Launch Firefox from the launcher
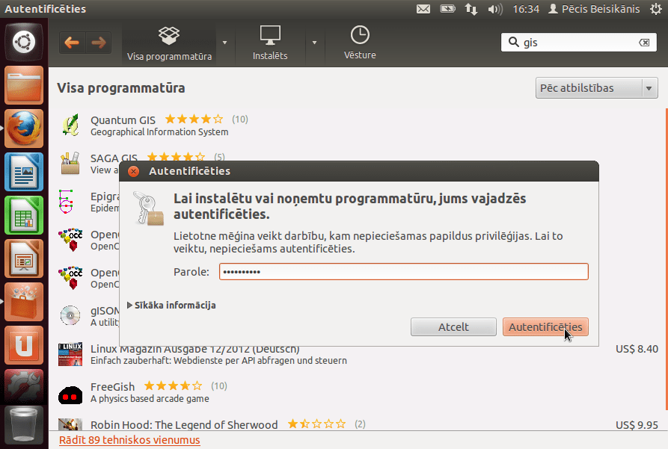 tap(24, 128)
